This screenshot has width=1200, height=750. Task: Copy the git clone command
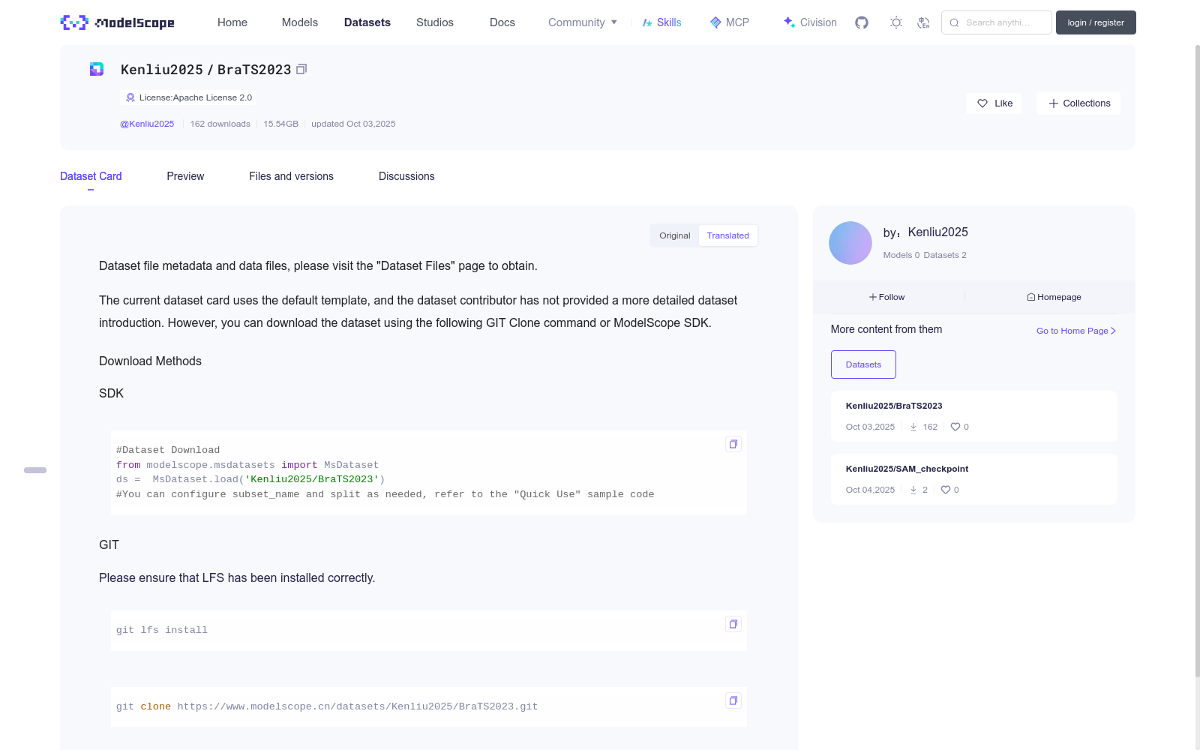(733, 700)
